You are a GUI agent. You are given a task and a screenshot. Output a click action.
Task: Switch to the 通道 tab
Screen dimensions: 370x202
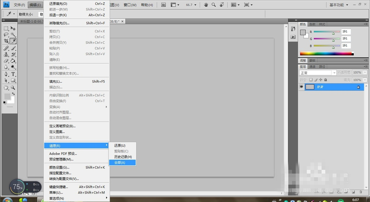(x=312, y=67)
